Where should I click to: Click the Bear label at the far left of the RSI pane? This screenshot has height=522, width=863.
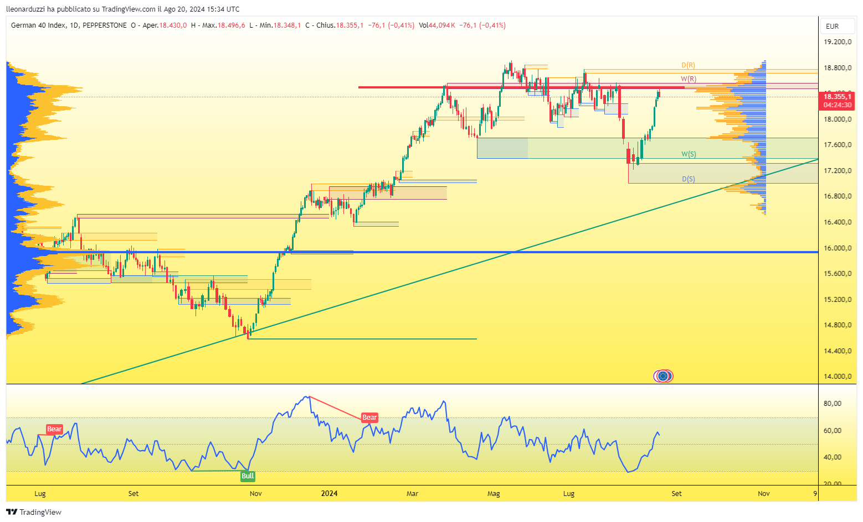coord(54,429)
